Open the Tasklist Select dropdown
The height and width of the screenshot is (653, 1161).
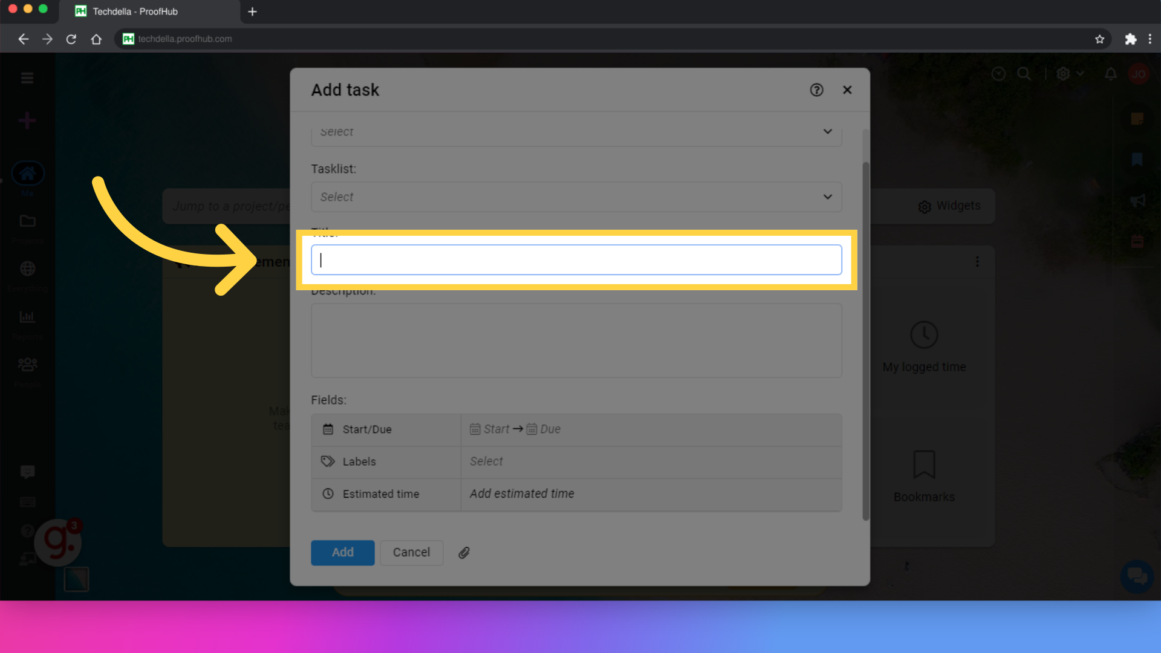(x=576, y=197)
